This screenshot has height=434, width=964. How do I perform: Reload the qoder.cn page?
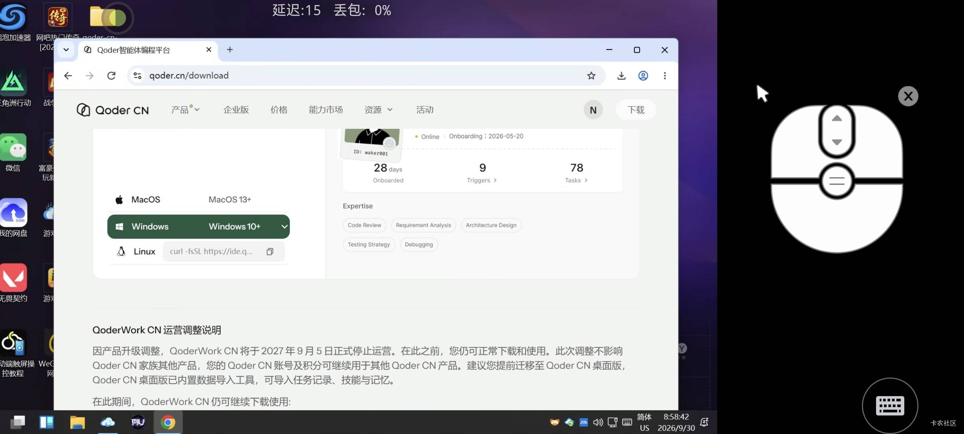111,76
